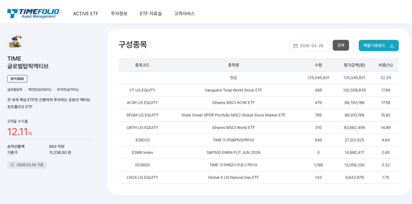Viewport: 412px width, 204px height.
Task: Click the ETF product thumbnail image
Action: click(x=15, y=42)
